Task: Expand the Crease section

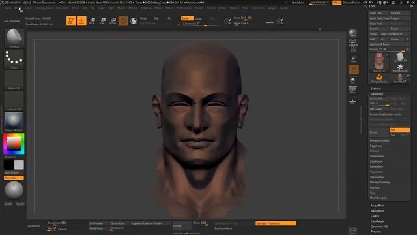Action: 374,151
